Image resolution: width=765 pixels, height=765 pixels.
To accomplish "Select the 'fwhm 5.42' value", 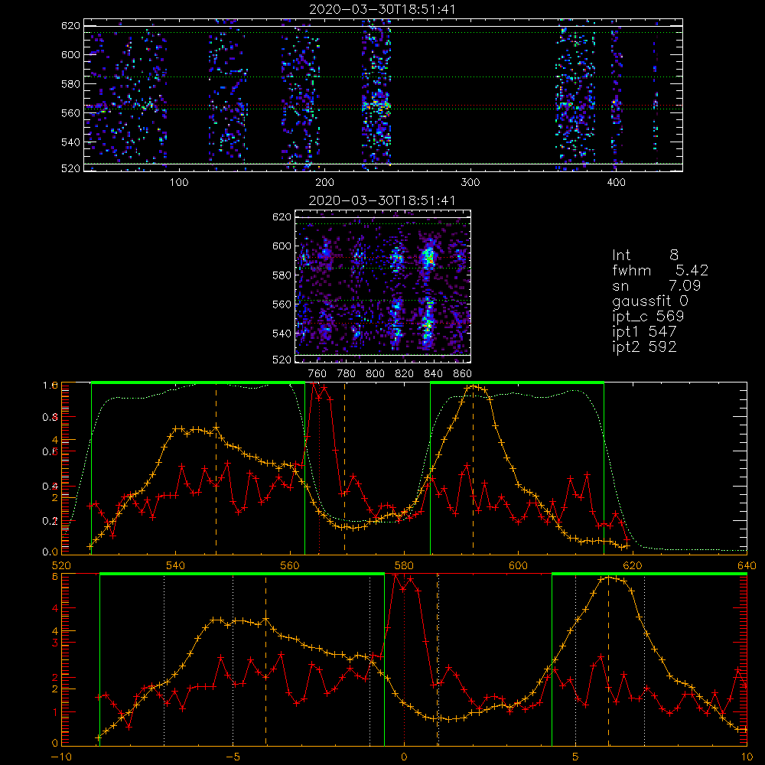I will [660, 270].
